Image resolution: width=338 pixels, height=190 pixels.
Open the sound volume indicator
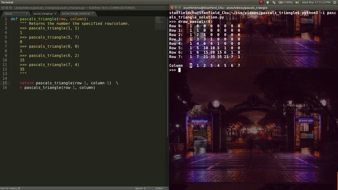pyautogui.click(x=297, y=2)
